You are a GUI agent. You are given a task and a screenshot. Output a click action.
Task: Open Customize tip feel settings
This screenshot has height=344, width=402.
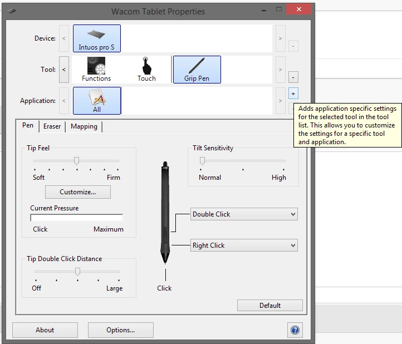[78, 192]
